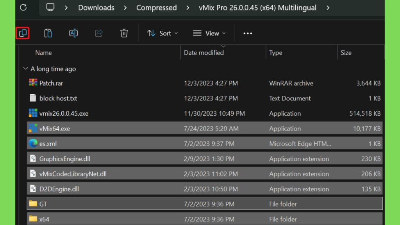The image size is (400, 225).
Task: Expand the chevron after Downloads breadcrumb
Action: 125,8
